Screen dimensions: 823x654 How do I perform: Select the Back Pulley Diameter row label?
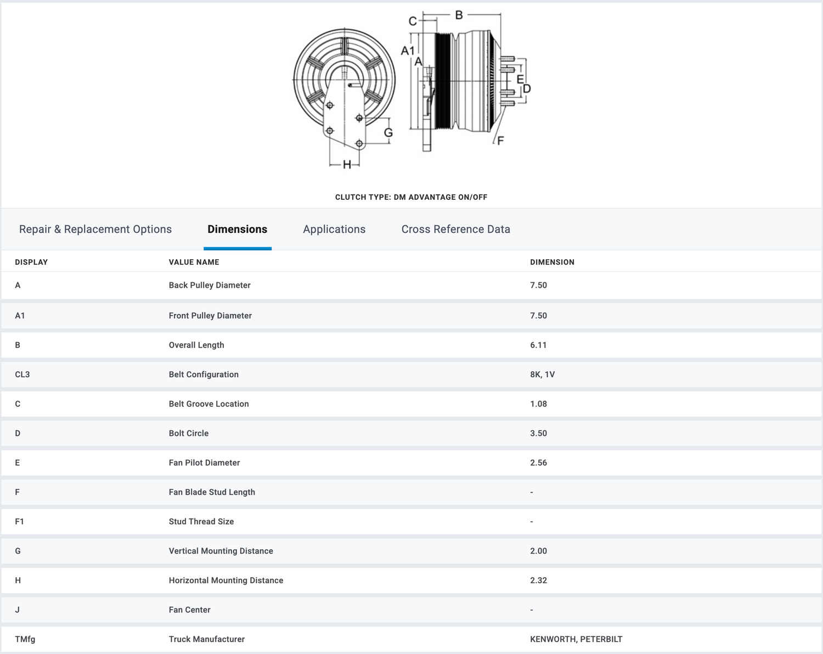210,286
